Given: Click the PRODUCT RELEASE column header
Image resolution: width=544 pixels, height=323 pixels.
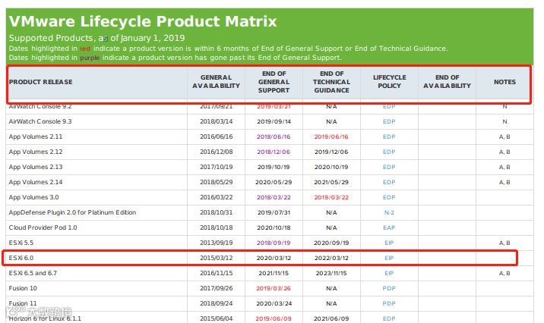Looking at the screenshot, I should coord(40,82).
